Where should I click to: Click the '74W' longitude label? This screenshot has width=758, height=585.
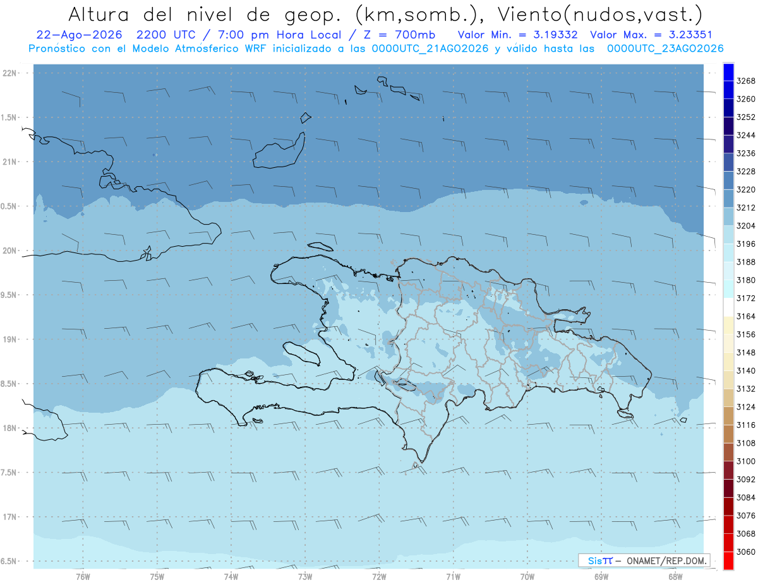click(x=231, y=577)
